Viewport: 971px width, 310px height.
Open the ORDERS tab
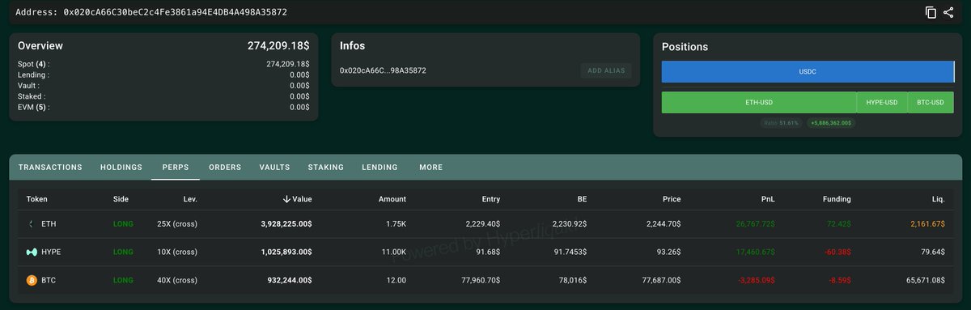225,168
